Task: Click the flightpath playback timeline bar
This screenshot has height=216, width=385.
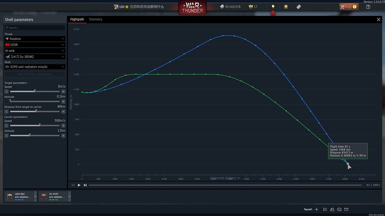Action: pos(225,185)
